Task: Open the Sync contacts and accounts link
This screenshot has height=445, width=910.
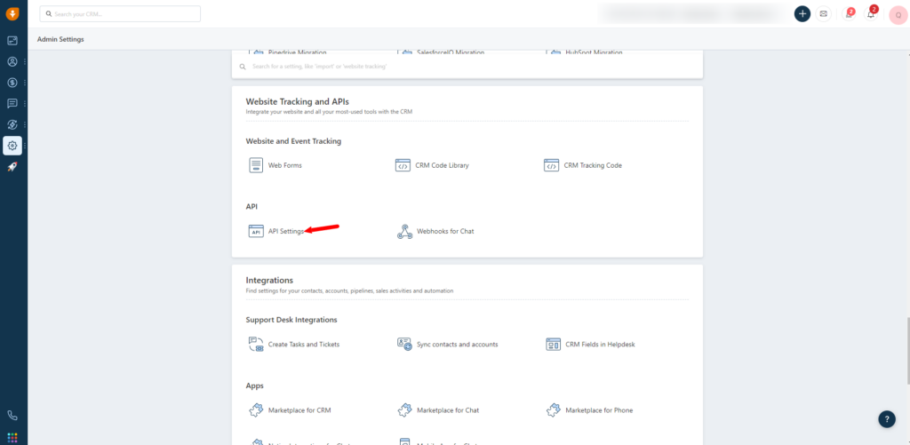Action: point(458,344)
